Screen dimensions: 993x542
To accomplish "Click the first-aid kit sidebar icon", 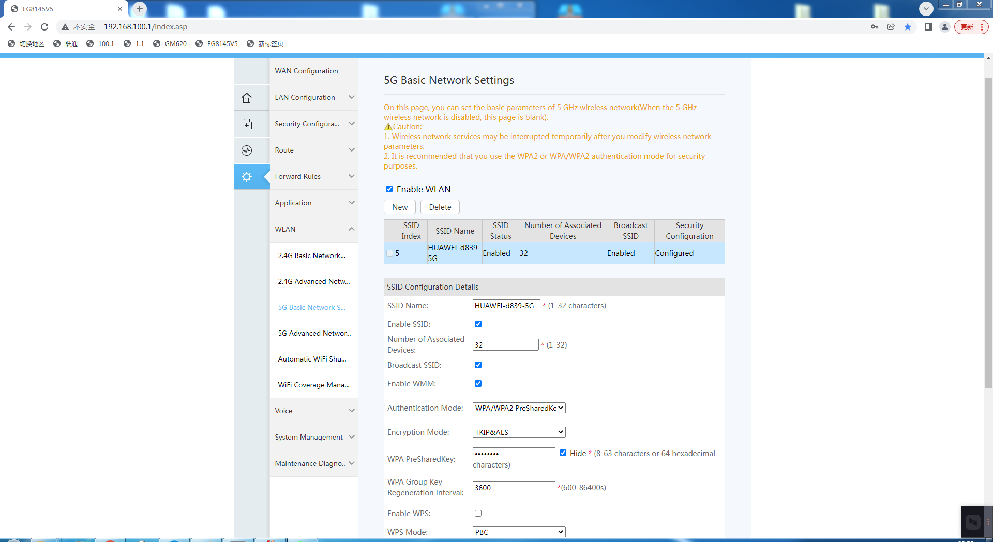I will tap(247, 124).
